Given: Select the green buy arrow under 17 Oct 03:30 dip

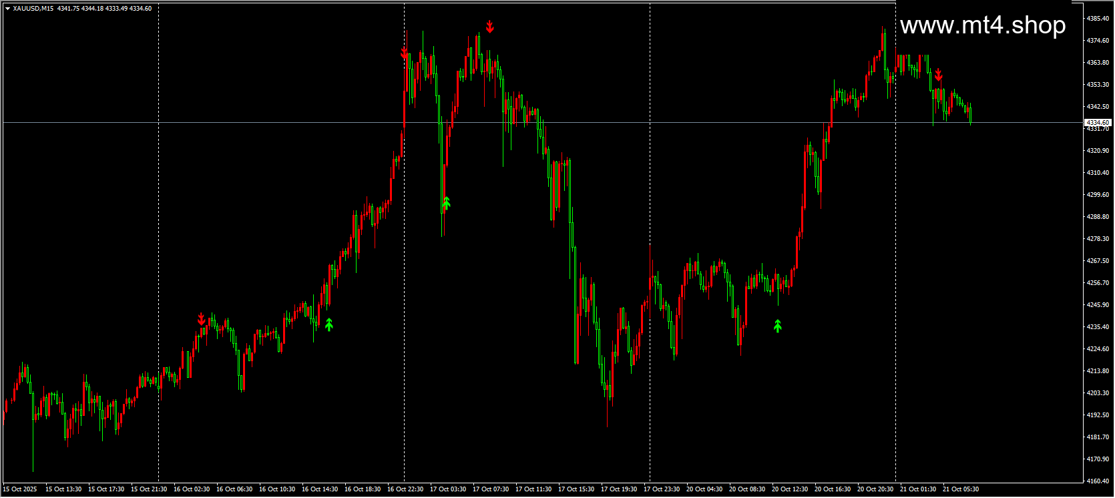Looking at the screenshot, I should [446, 202].
